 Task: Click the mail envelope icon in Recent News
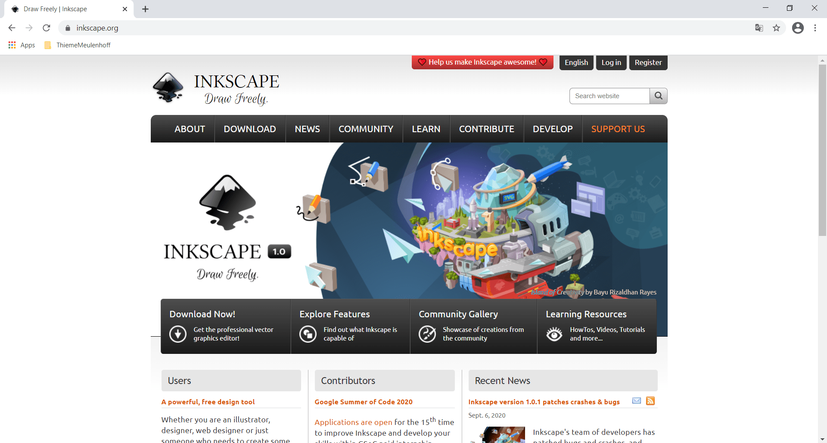[636, 401]
